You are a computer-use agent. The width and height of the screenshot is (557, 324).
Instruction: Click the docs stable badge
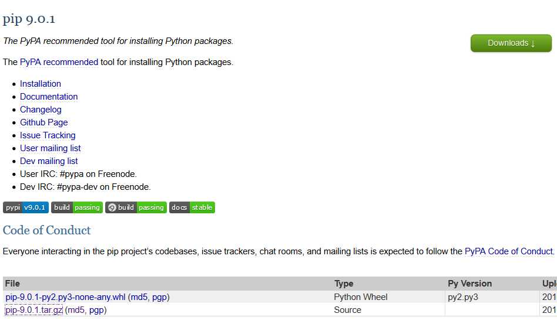[192, 207]
